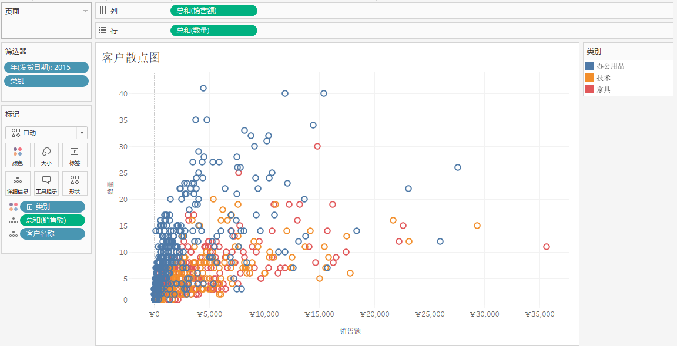Expand the 类别 pill plus sign in marks
The image size is (677, 346).
29,207
